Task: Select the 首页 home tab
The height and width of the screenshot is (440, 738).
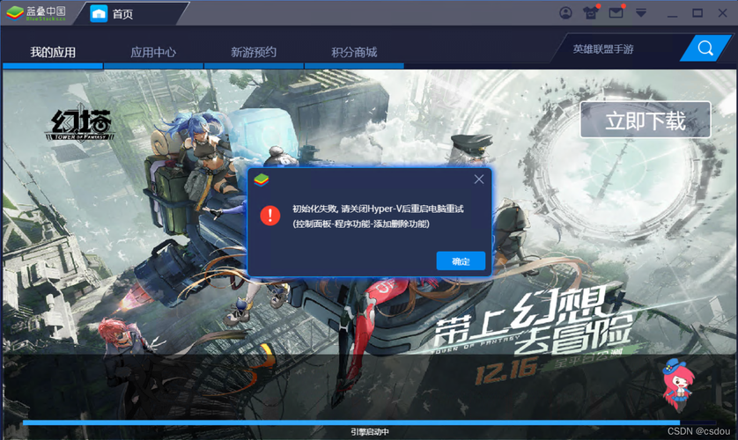Action: click(x=133, y=13)
